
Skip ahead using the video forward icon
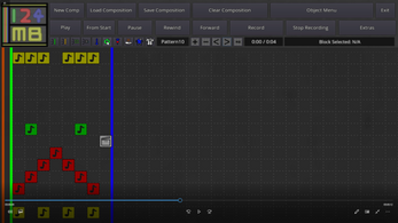click(x=210, y=212)
